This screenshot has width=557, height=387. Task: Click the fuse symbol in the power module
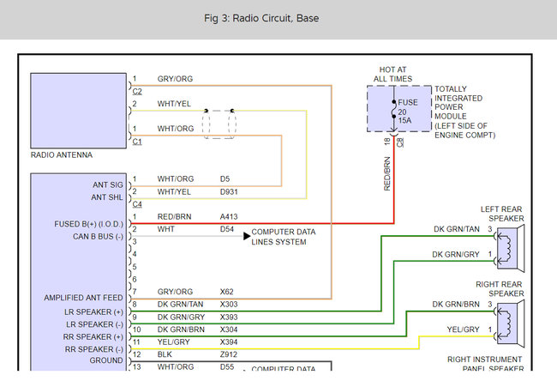pos(394,109)
